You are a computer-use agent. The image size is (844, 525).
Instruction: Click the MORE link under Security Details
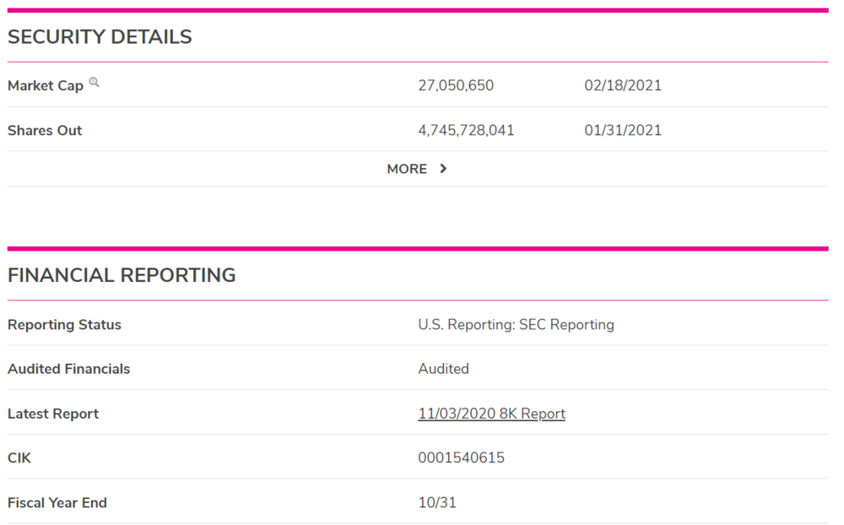407,169
